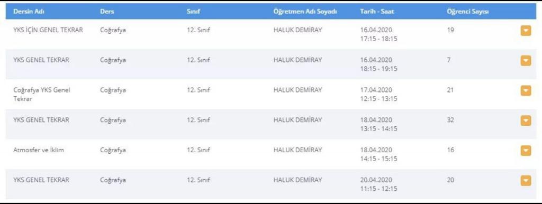This screenshot has height=204, width=542.
Task: Click student count 32 in table
Action: pos(450,120)
